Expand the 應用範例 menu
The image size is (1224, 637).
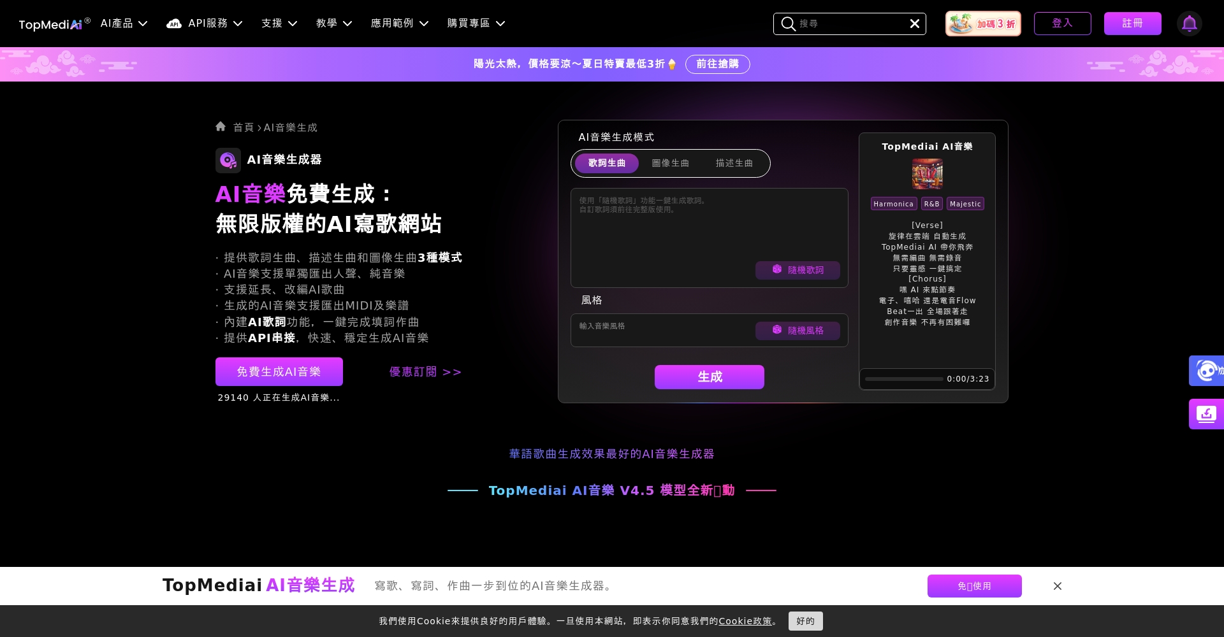pyautogui.click(x=400, y=24)
